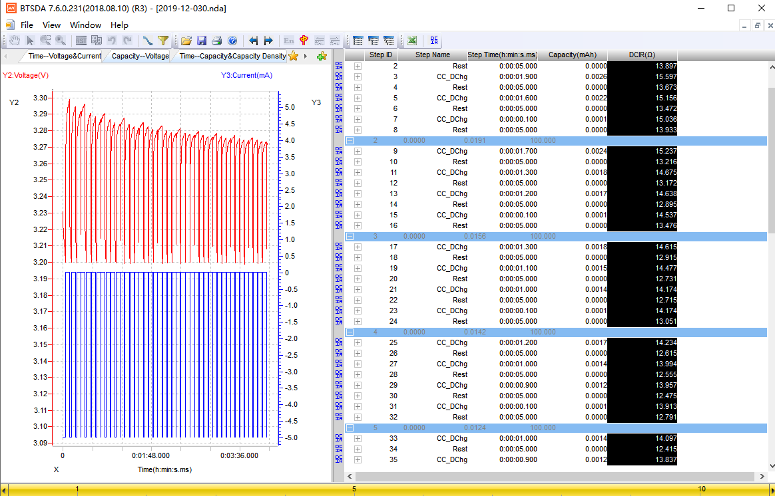Open the Window menu
Screen dimensions: 775x496
point(85,25)
